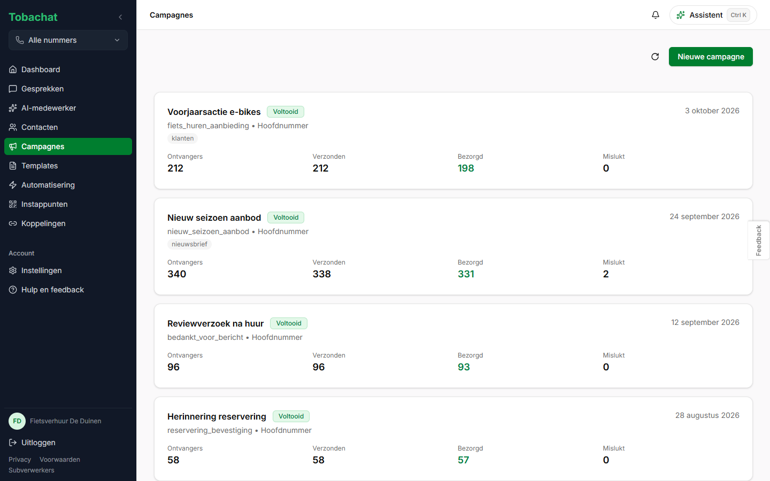This screenshot has width=770, height=481.
Task: Select the 3 oktober 2026 date
Action: 712,111
